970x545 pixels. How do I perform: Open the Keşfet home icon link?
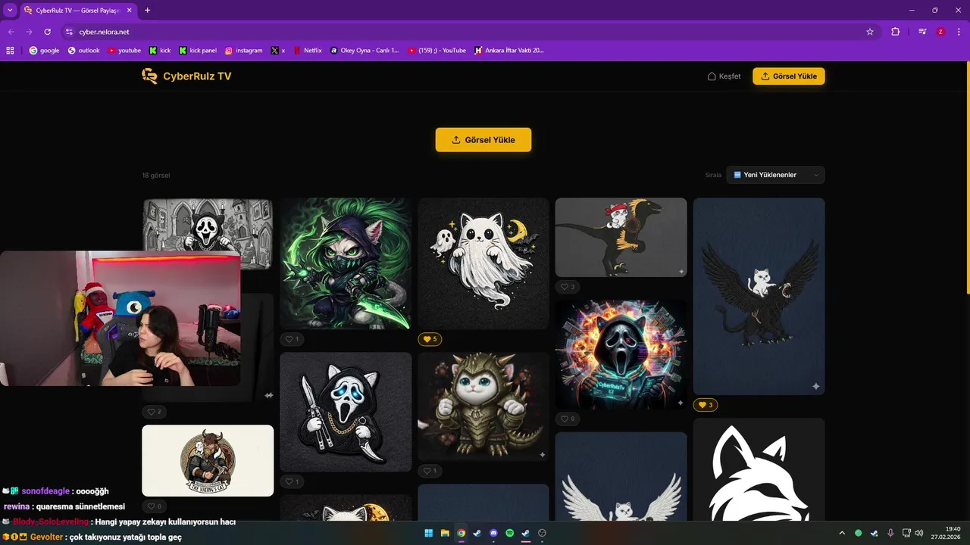tap(724, 76)
